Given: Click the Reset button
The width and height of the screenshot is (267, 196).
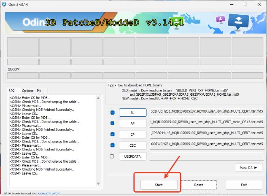Looking at the screenshot, I should 199,185.
